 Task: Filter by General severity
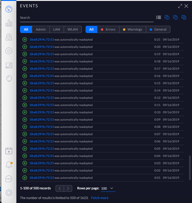[x=158, y=29]
